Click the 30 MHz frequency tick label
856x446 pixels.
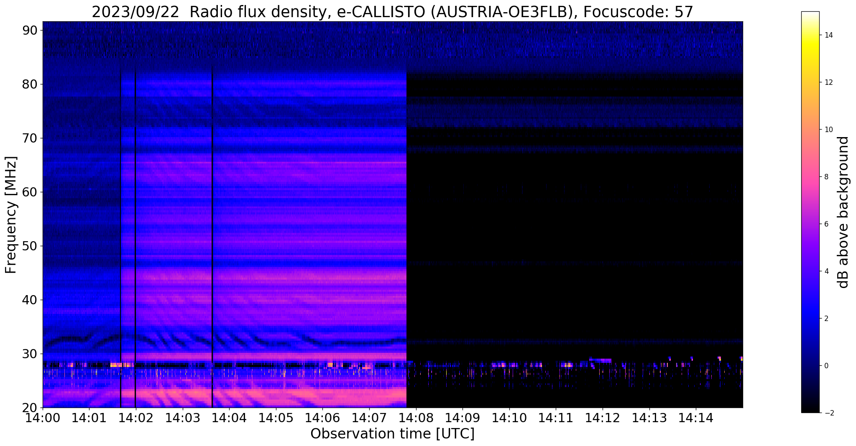click(x=30, y=354)
